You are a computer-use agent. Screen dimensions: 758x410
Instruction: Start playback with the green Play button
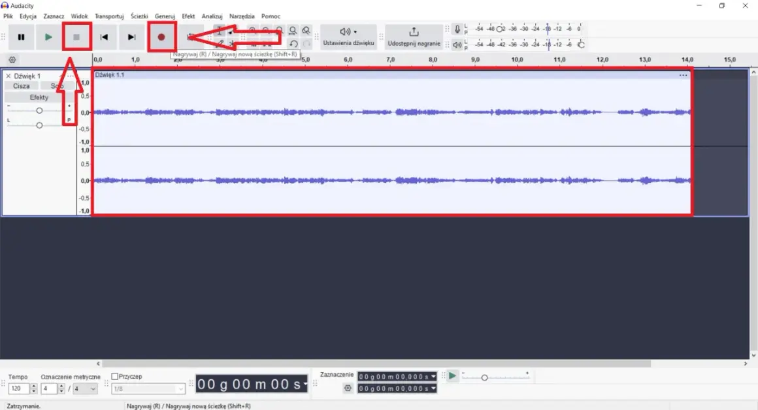click(48, 37)
